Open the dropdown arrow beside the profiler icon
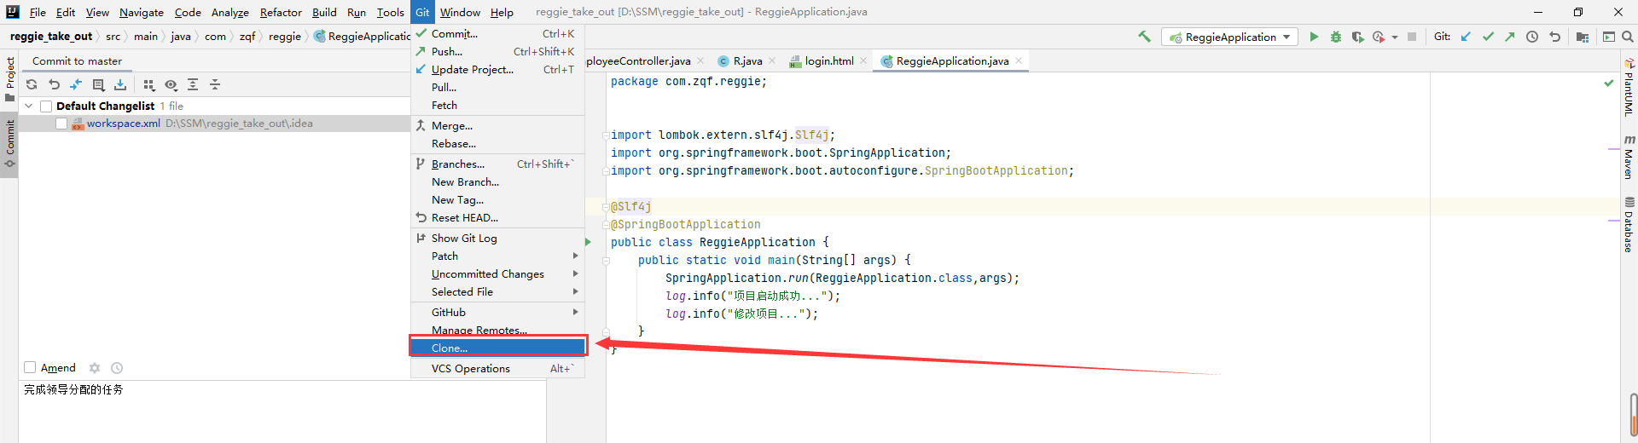Screen dimensions: 1638x443 tap(1395, 37)
